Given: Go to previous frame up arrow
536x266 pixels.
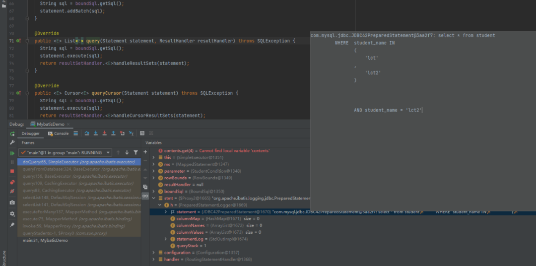Looking at the screenshot, I should click(118, 152).
